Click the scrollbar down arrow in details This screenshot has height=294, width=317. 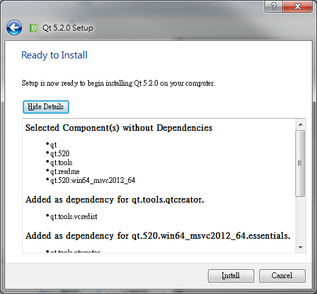tap(301, 247)
